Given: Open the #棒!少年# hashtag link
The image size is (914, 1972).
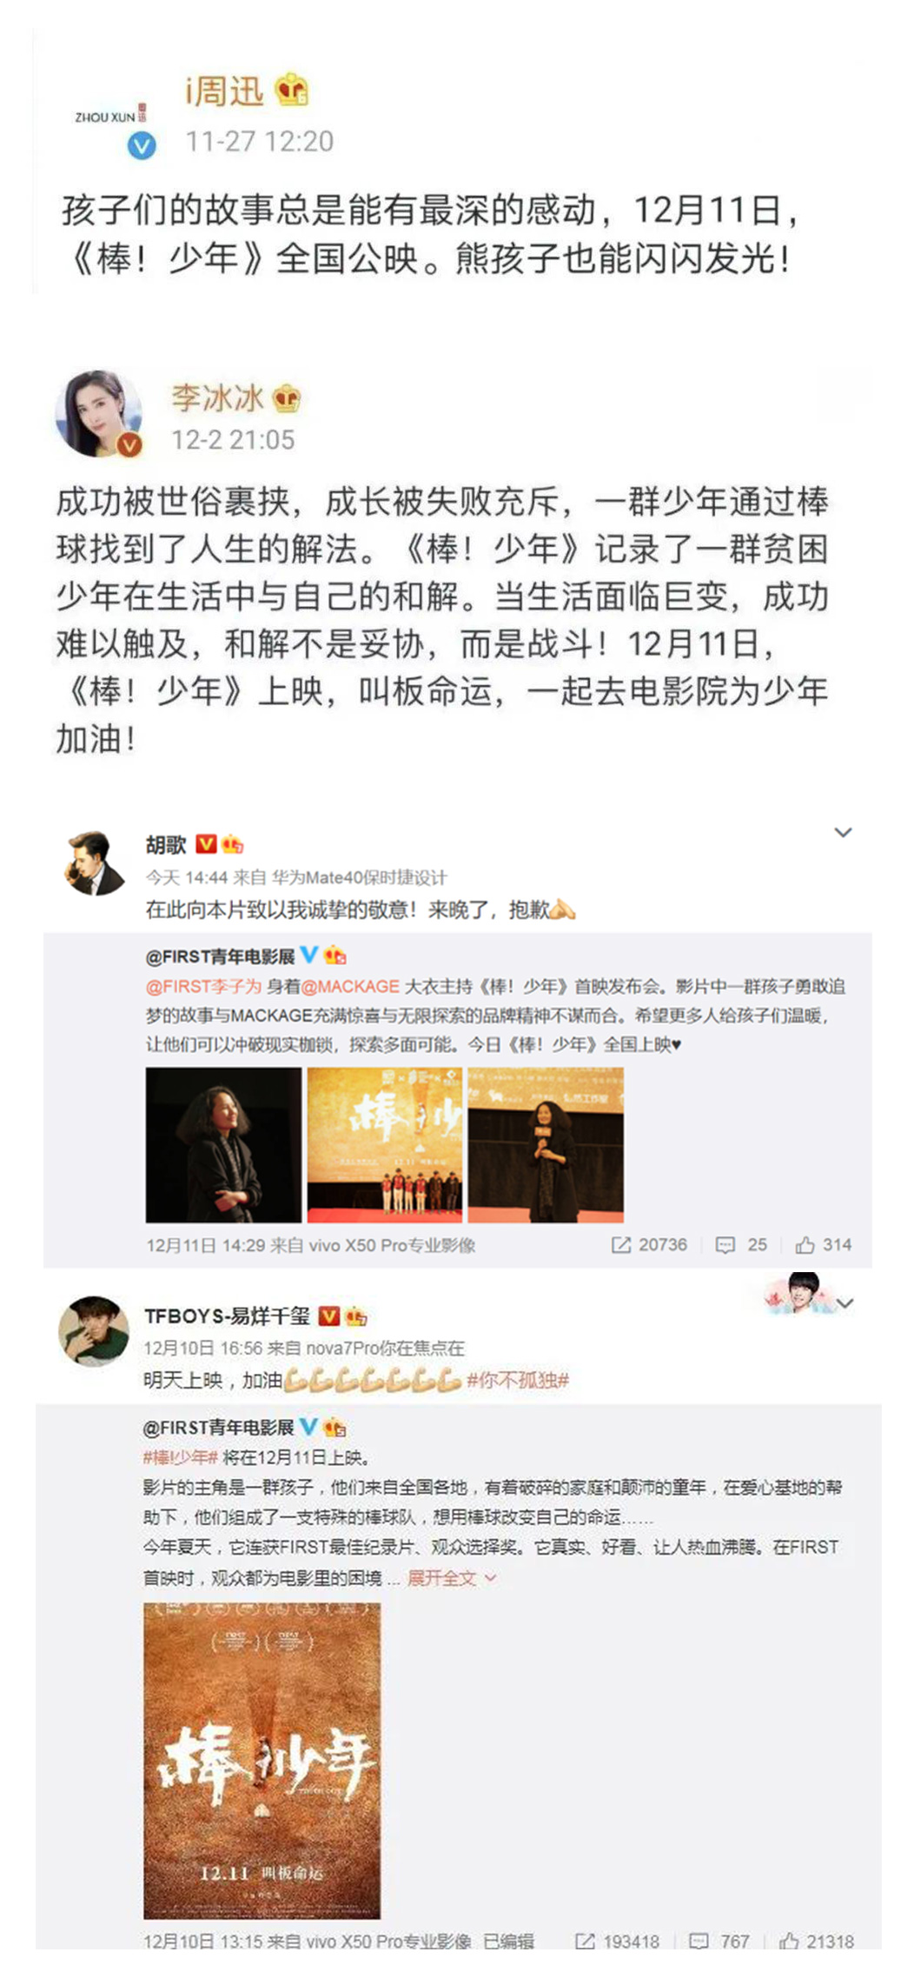Looking at the screenshot, I should coord(180,1457).
